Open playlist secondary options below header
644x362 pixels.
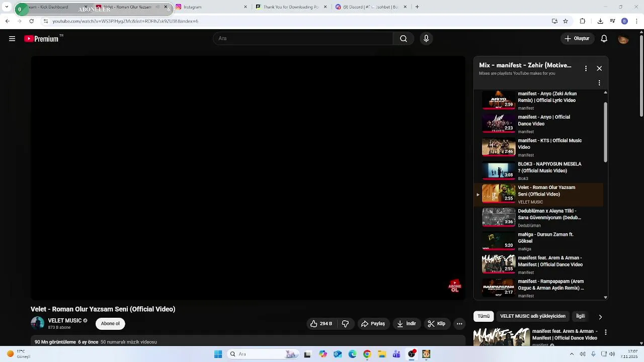[x=599, y=83]
